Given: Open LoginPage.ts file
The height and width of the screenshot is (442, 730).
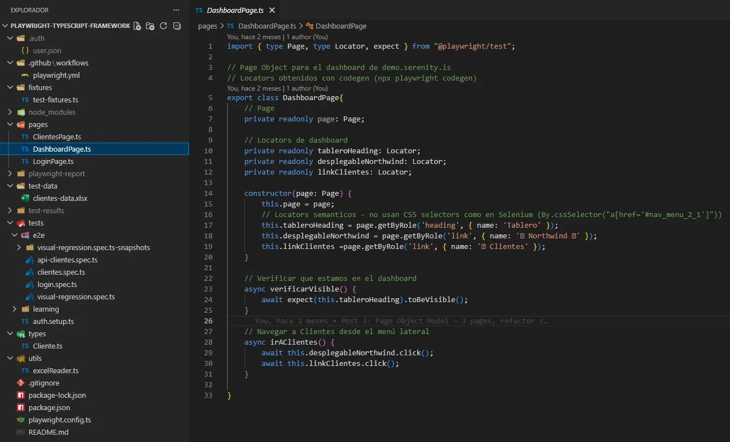Looking at the screenshot, I should click(53, 161).
